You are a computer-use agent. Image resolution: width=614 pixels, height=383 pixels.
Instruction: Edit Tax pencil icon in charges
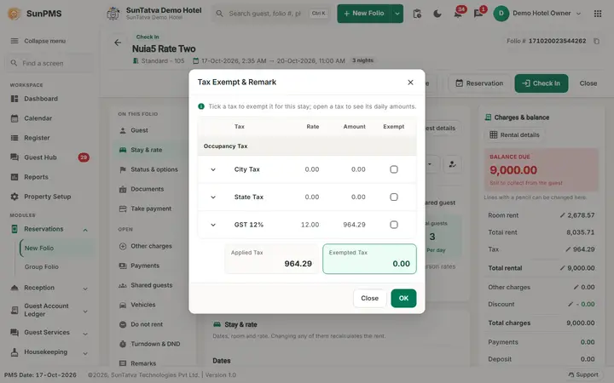coord(568,249)
